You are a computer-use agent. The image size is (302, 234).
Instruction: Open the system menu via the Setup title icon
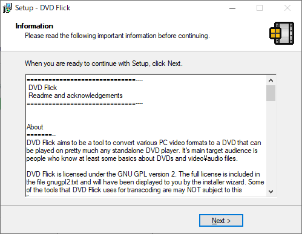tap(7, 8)
